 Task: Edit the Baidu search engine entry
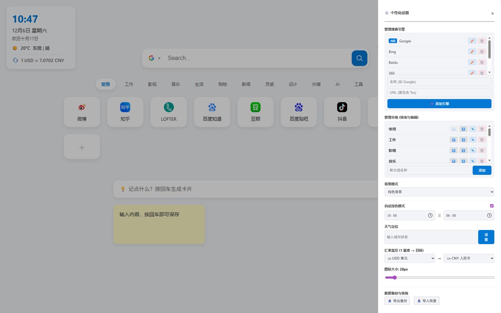click(x=472, y=62)
